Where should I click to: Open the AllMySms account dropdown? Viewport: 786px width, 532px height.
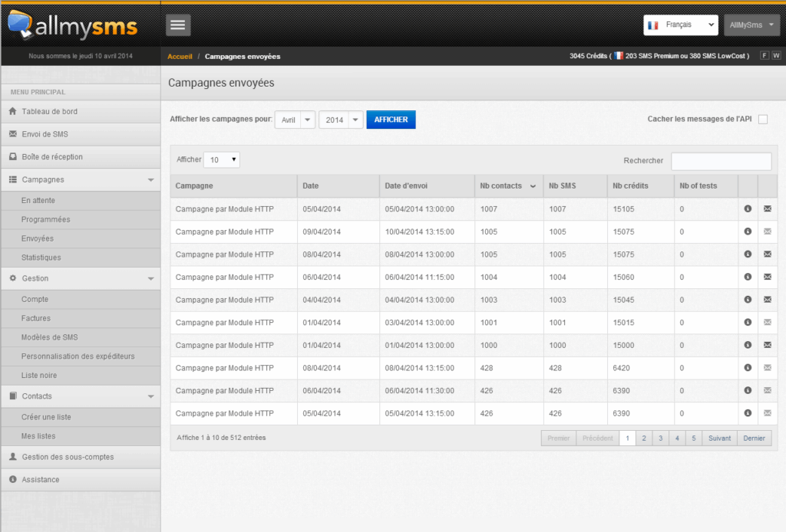pyautogui.click(x=751, y=25)
